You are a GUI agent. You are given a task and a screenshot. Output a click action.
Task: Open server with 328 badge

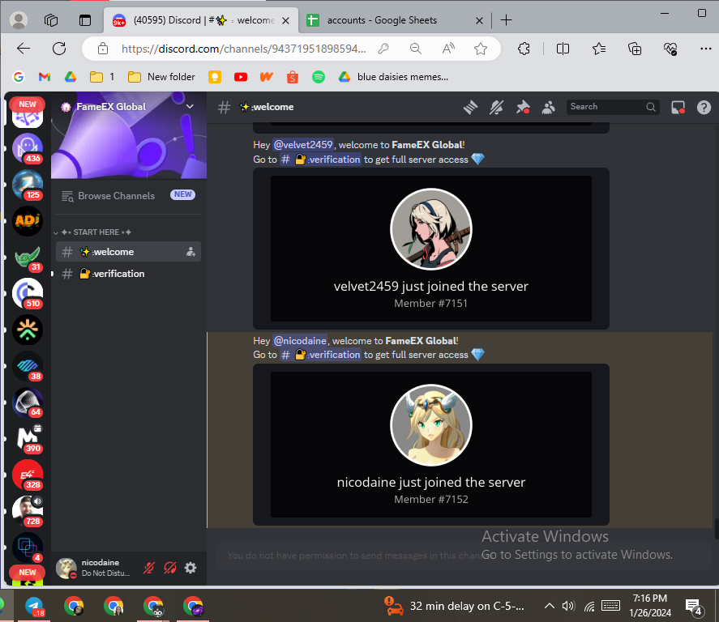coord(28,475)
